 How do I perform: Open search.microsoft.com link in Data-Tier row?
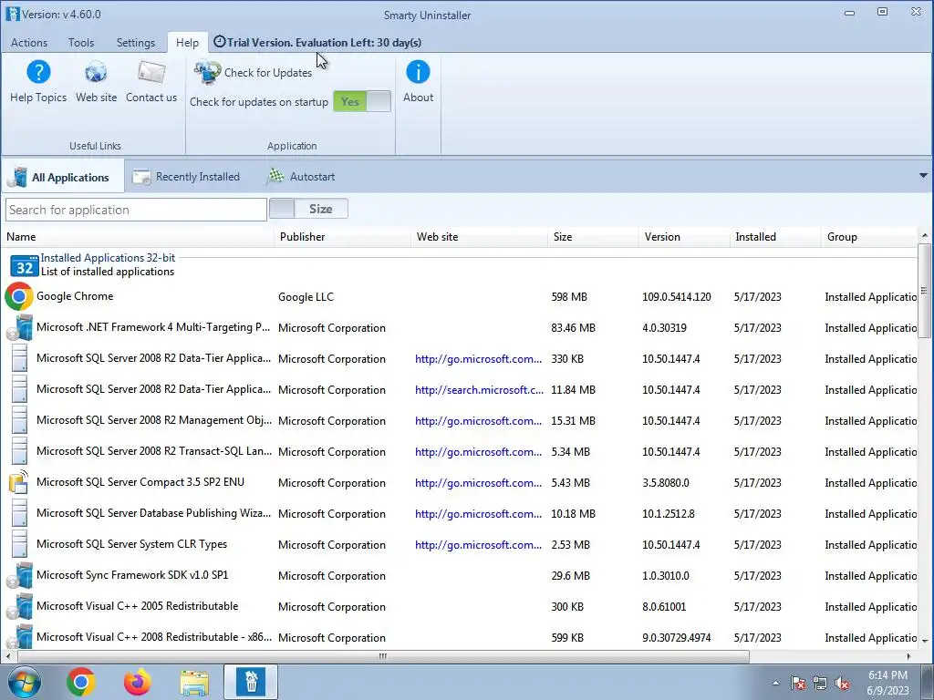coord(479,390)
